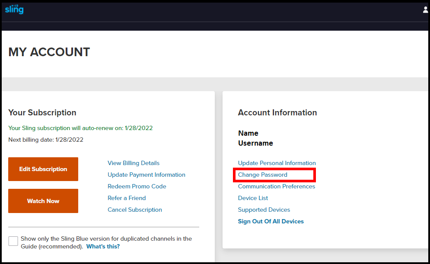Open Update Personal Information
430x264 pixels.
[x=277, y=163]
